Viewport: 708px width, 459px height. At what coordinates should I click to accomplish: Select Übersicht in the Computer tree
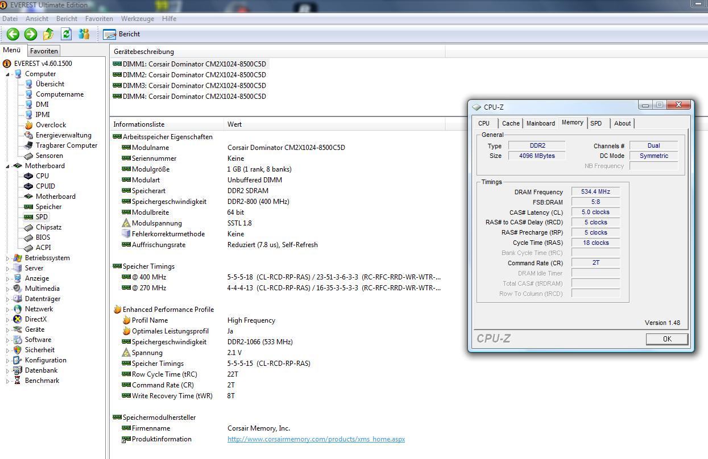click(50, 84)
